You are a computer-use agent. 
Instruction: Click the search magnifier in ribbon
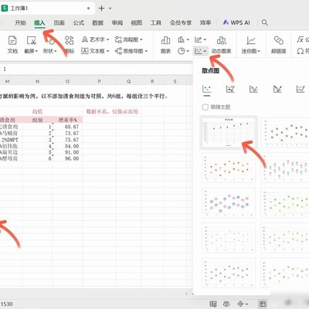point(265,22)
